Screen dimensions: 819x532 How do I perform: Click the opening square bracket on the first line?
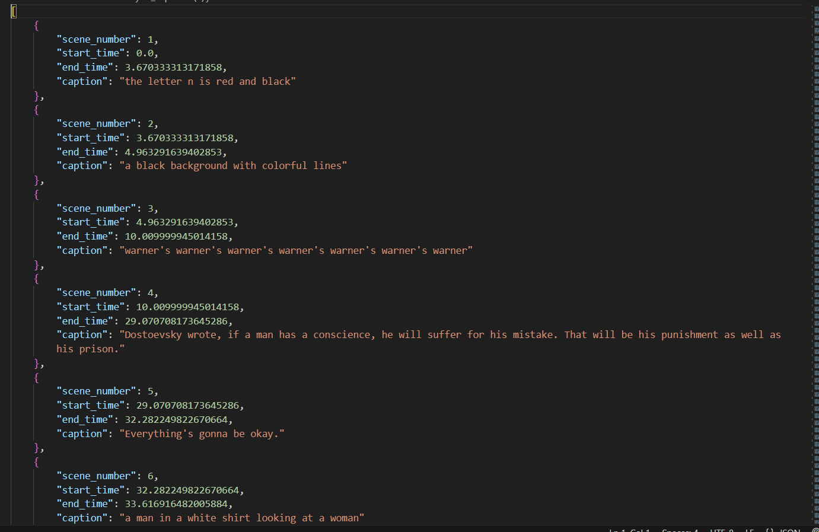(14, 11)
